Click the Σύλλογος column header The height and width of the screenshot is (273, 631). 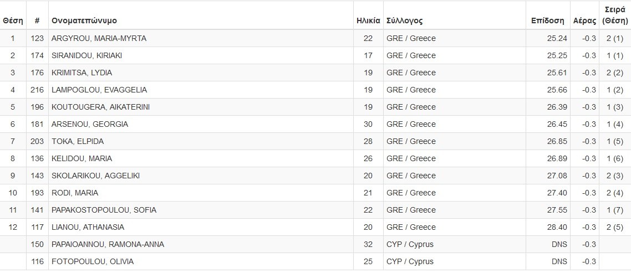tap(405, 20)
